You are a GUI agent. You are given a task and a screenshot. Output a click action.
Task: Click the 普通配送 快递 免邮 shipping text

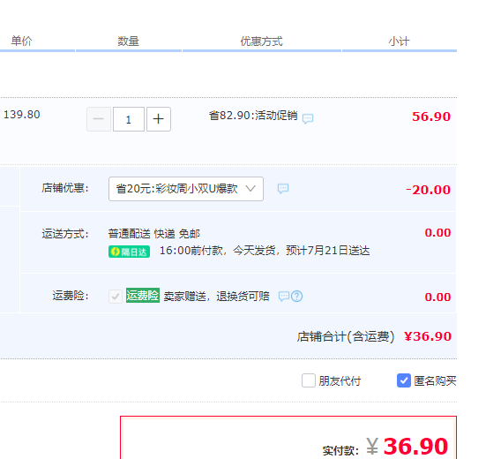(154, 234)
